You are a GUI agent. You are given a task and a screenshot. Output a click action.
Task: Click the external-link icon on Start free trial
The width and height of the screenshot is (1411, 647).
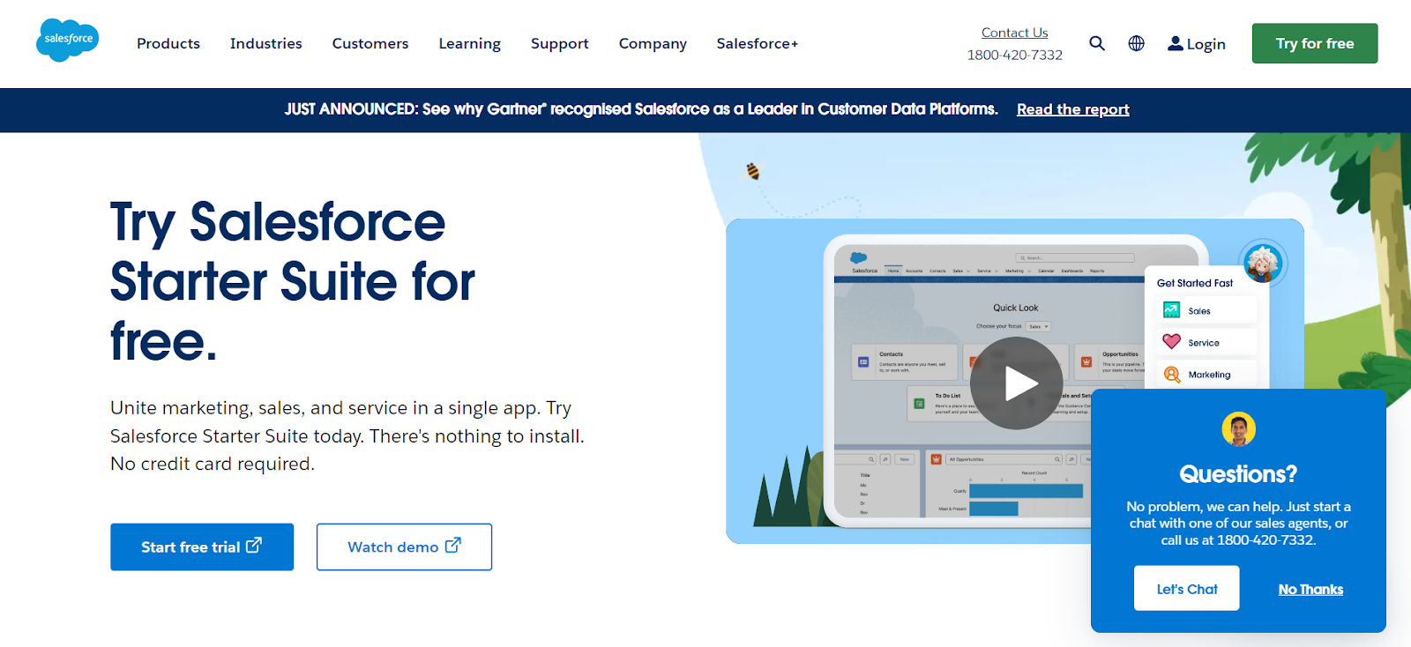point(254,546)
